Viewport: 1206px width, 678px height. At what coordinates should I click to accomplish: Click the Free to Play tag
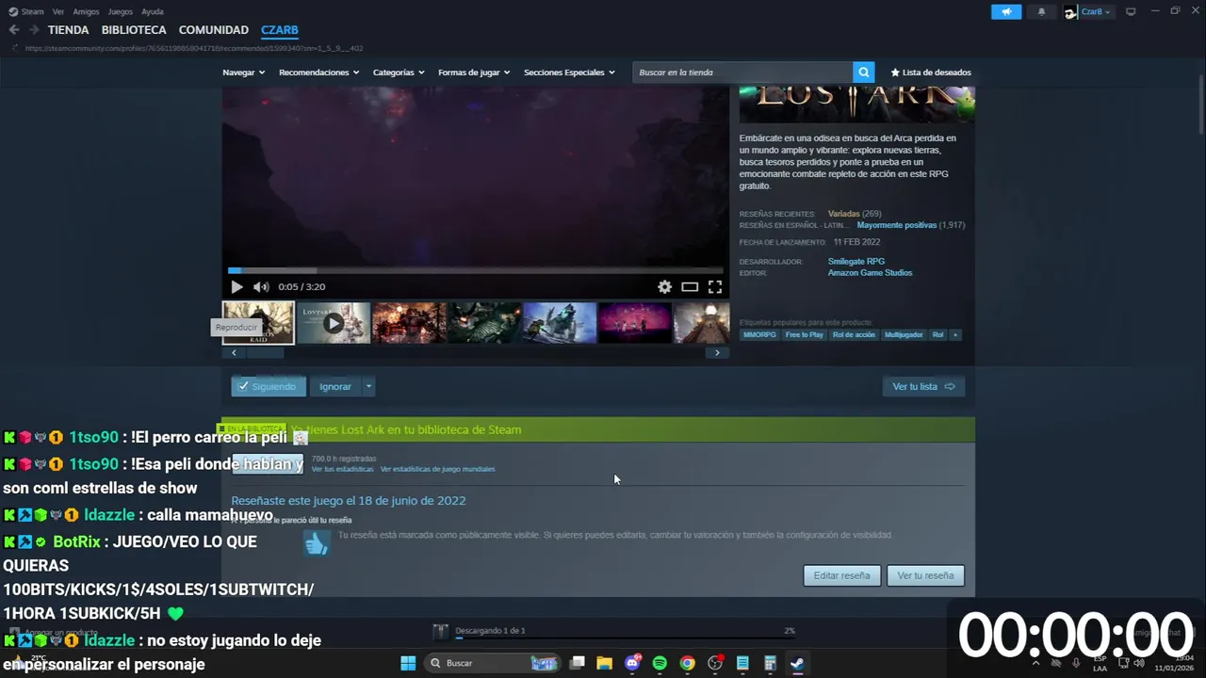coord(804,334)
